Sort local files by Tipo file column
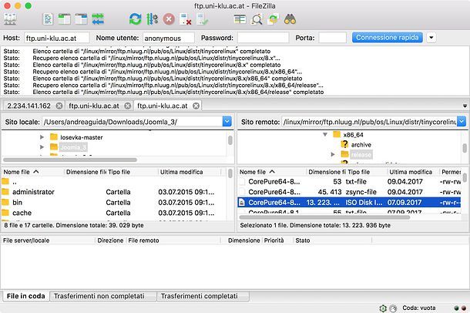 [133, 172]
